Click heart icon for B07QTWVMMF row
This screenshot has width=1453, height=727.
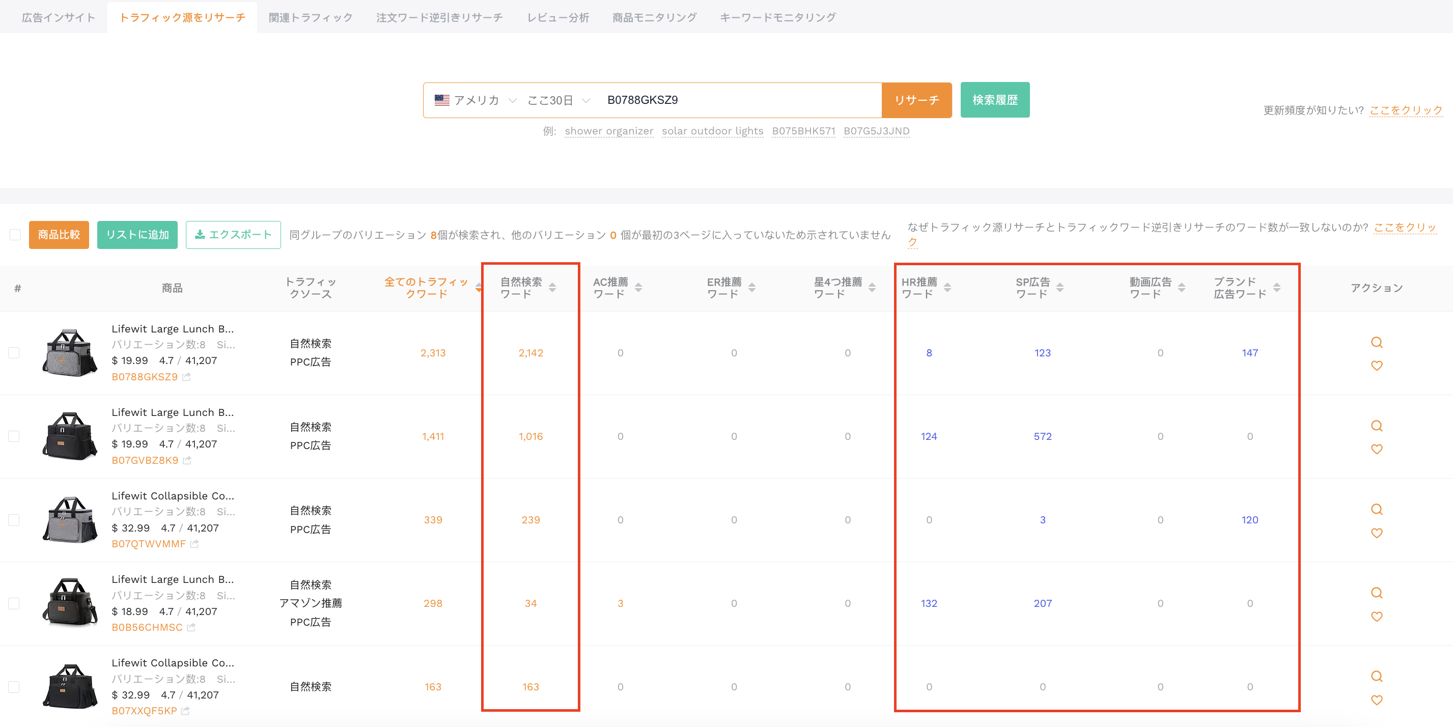(1376, 533)
